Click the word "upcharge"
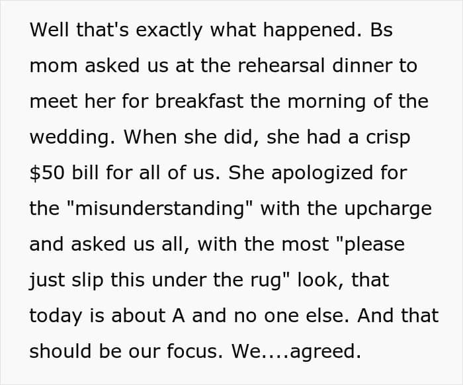This screenshot has height=385, width=463. point(388,210)
